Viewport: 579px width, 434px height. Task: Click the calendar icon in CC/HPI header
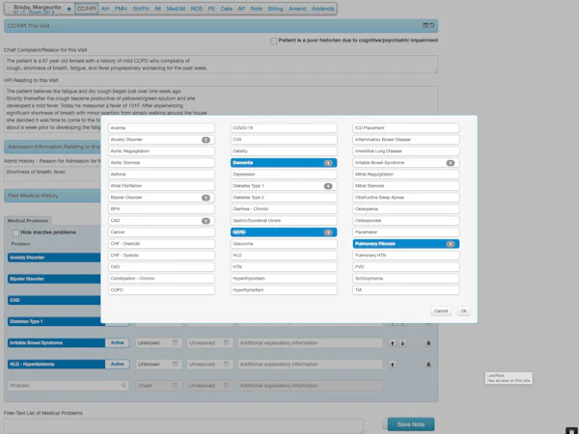tap(425, 25)
